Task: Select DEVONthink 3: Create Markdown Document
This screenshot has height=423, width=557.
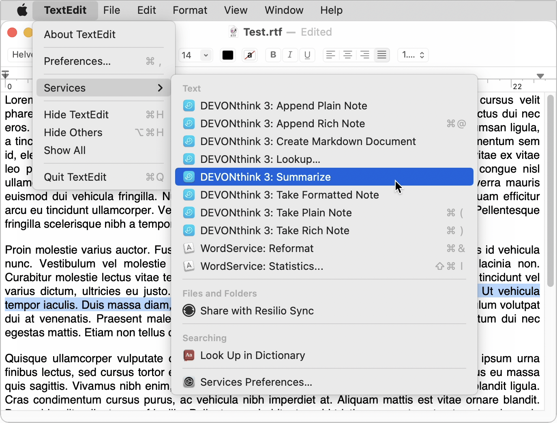Action: click(x=324, y=141)
